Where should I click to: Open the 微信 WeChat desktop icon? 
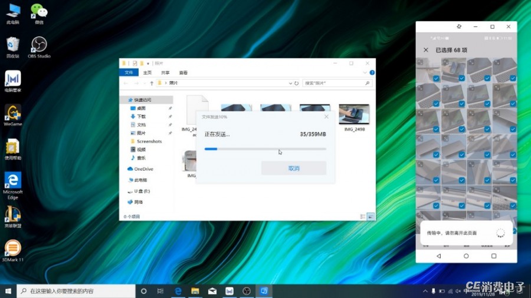pyautogui.click(x=39, y=14)
